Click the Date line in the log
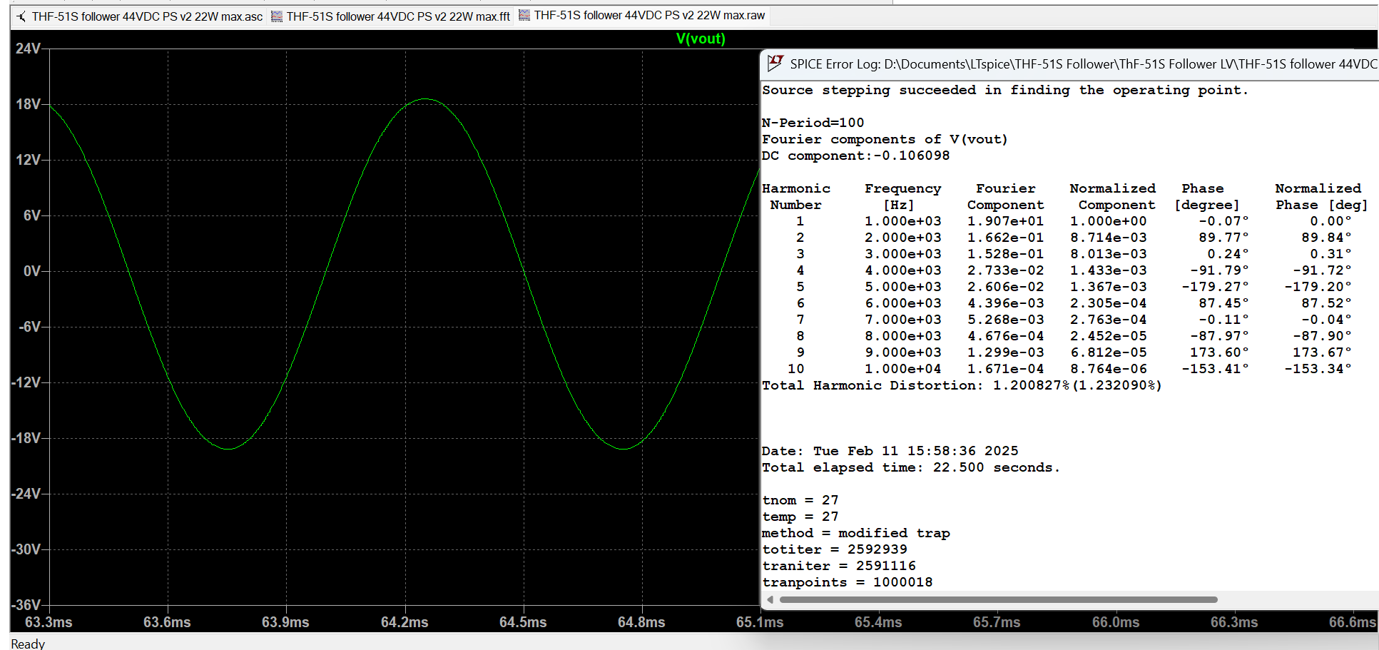 (x=890, y=451)
